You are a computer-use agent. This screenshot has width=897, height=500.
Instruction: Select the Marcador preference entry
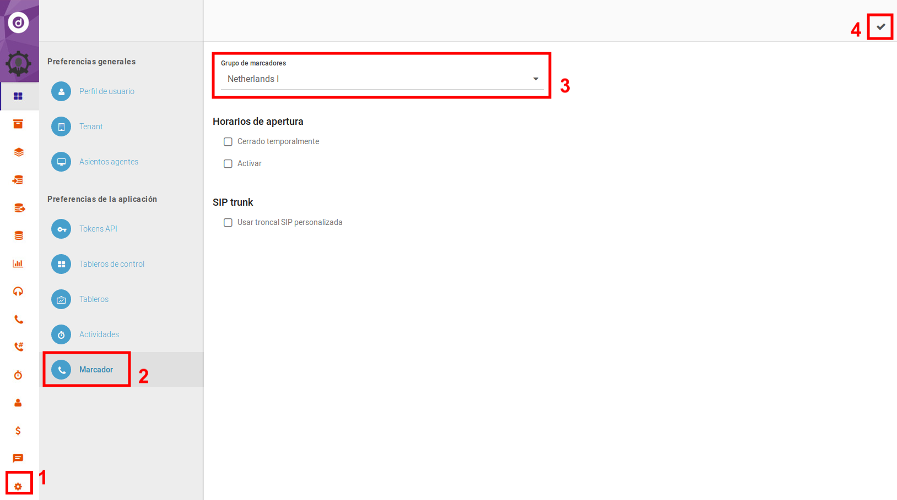(x=96, y=369)
